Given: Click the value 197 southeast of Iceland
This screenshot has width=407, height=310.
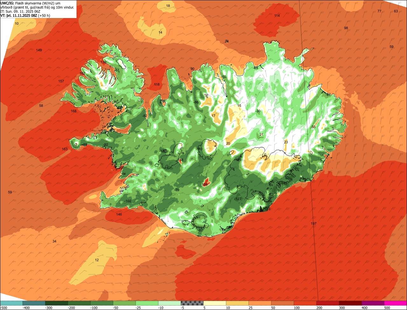Looking at the screenshot, I should [x=314, y=223].
